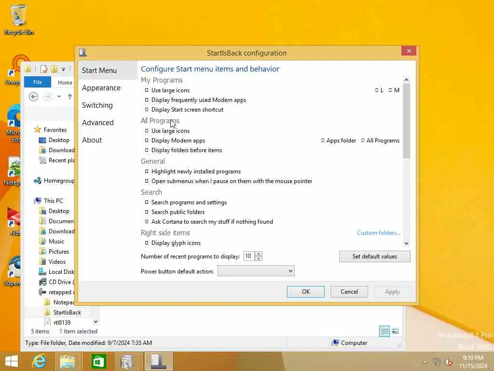Confirm settings with OK button
494x371 pixels.
click(305, 291)
